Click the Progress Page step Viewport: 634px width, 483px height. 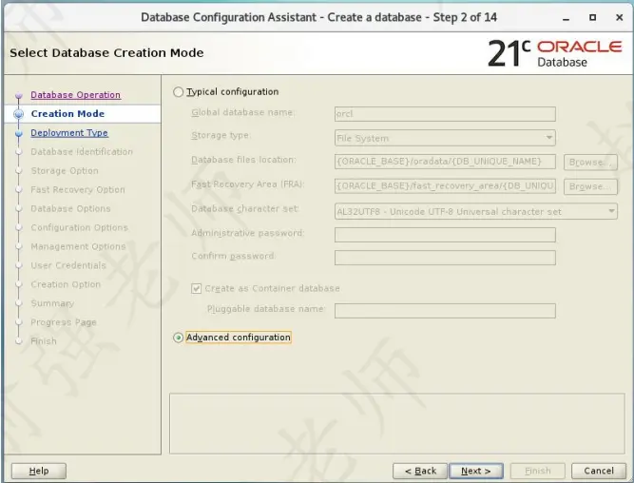(64, 322)
